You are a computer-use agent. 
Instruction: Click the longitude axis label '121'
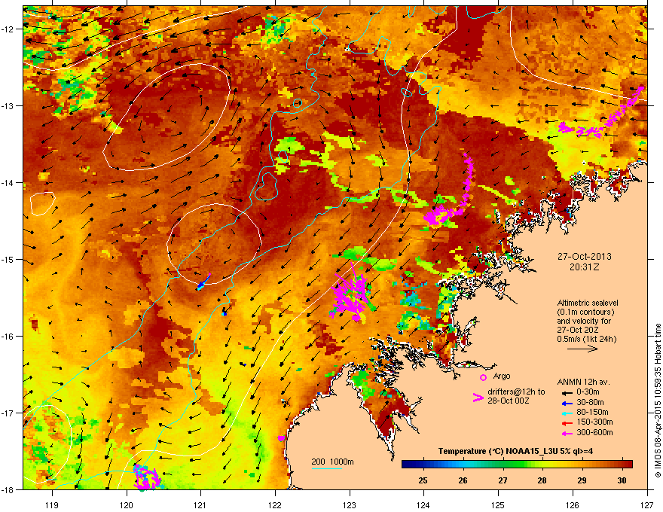coord(200,504)
